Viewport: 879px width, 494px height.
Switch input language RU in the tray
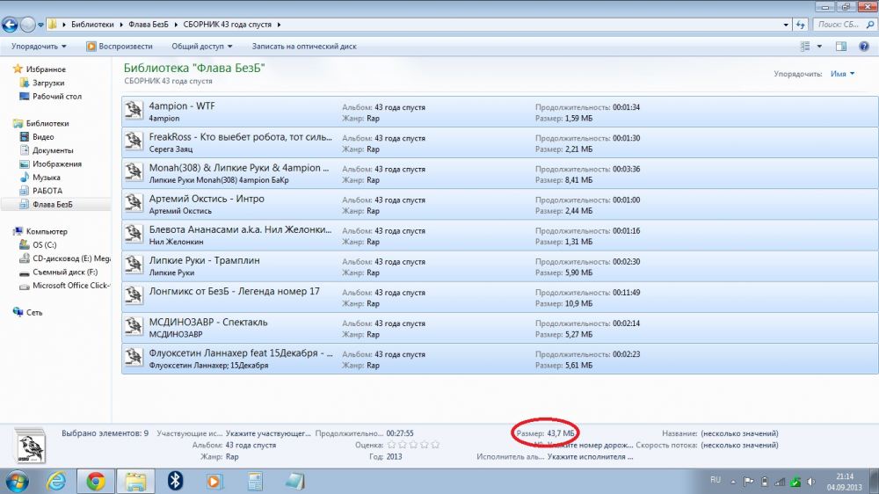pos(716,480)
